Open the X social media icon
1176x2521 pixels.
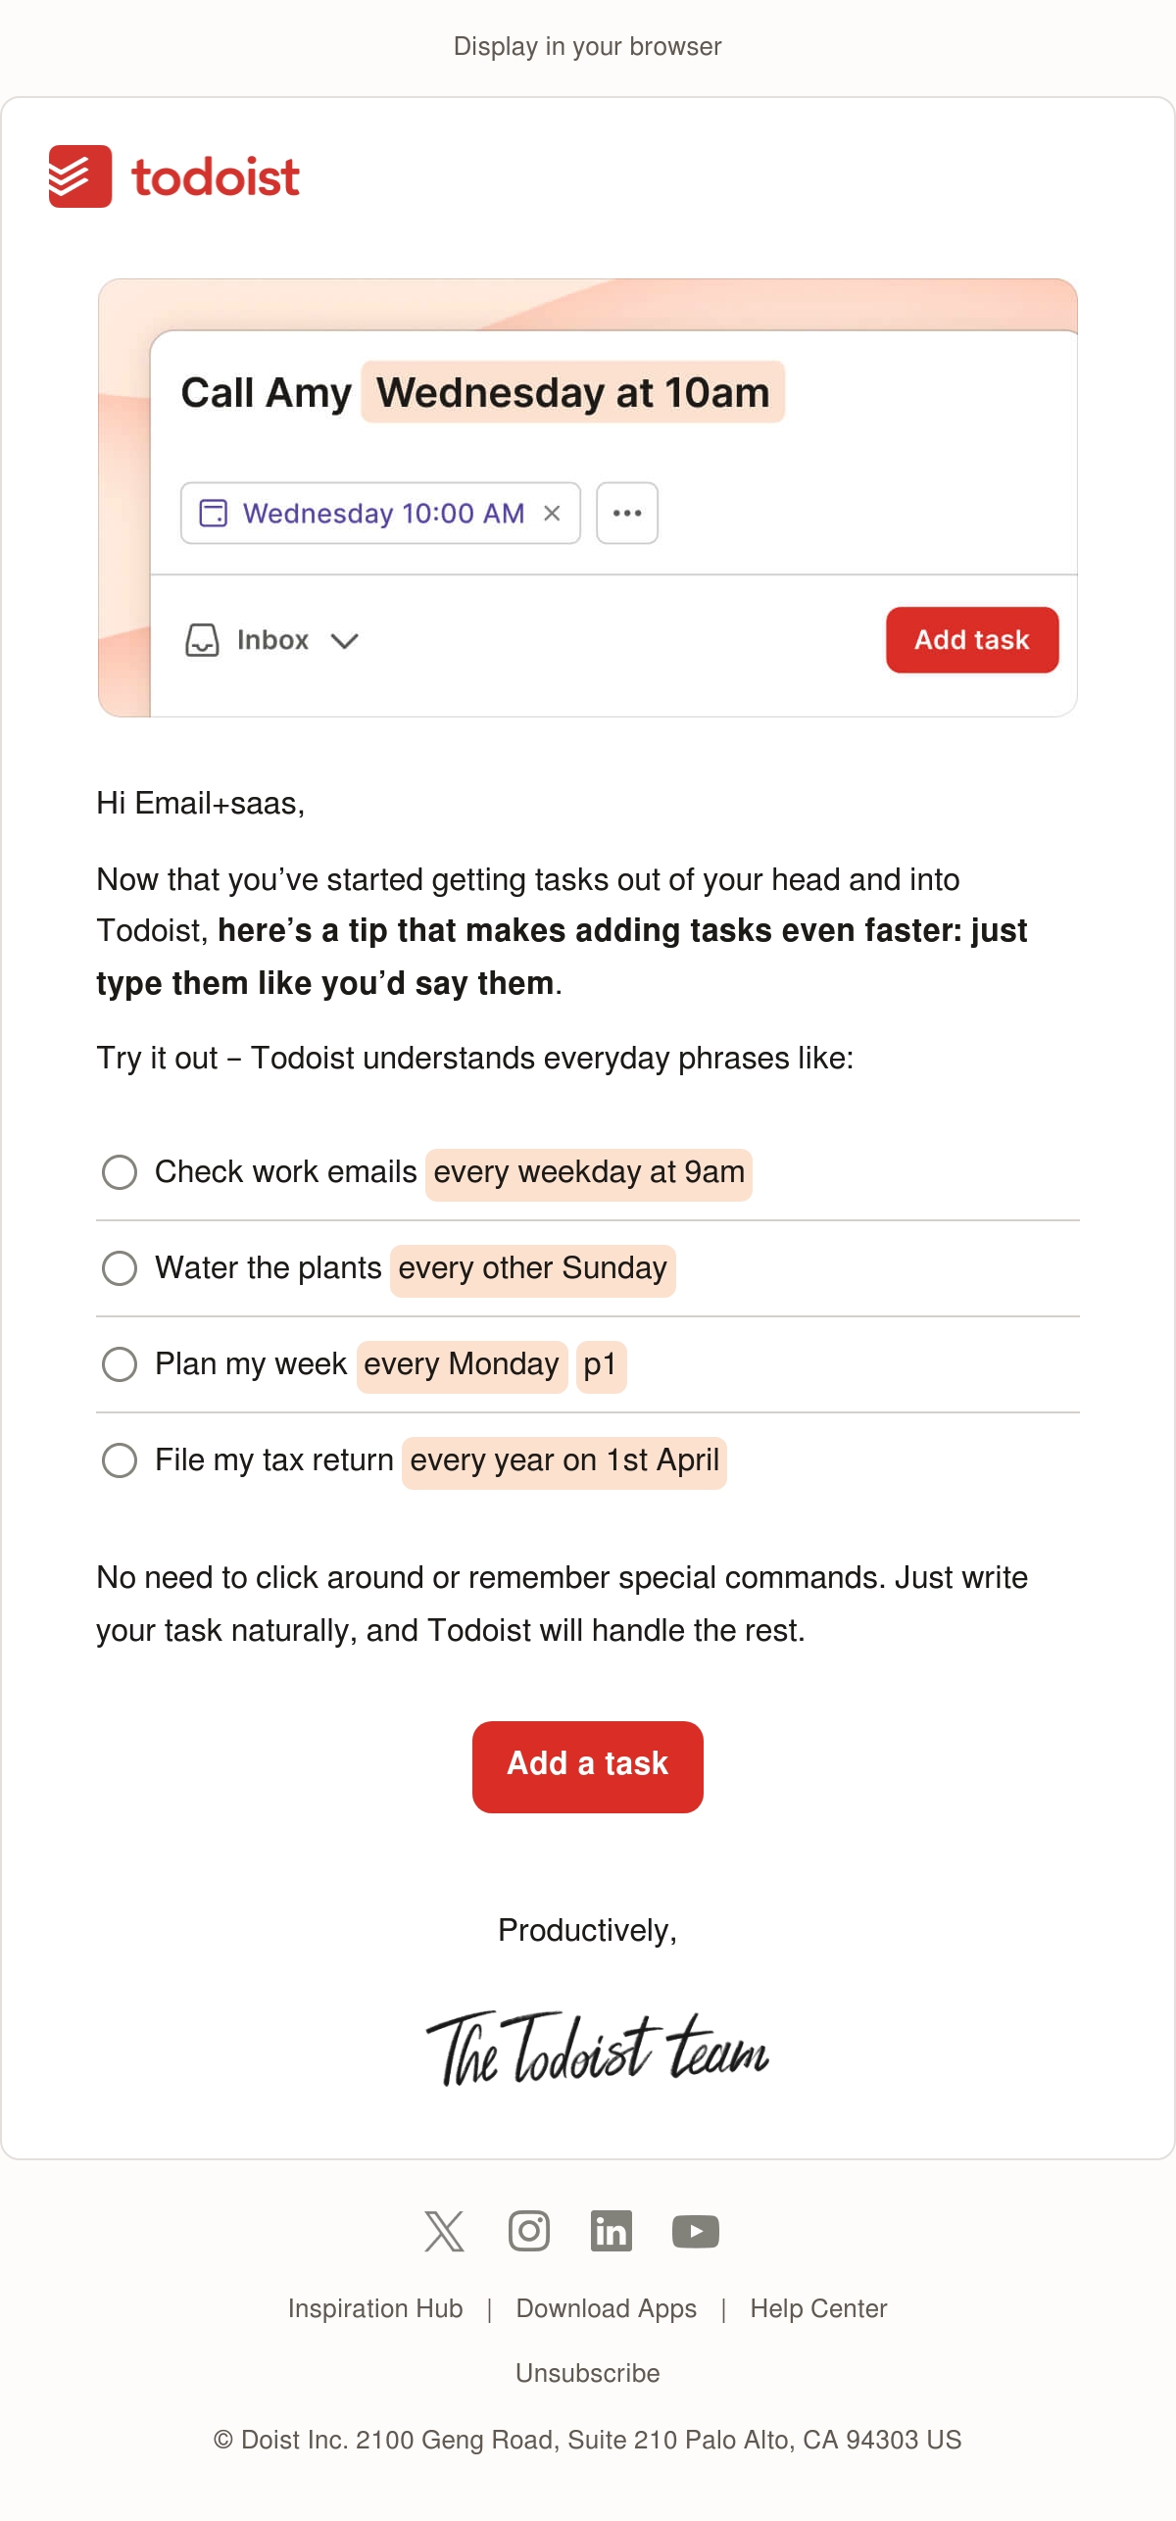pyautogui.click(x=444, y=2231)
